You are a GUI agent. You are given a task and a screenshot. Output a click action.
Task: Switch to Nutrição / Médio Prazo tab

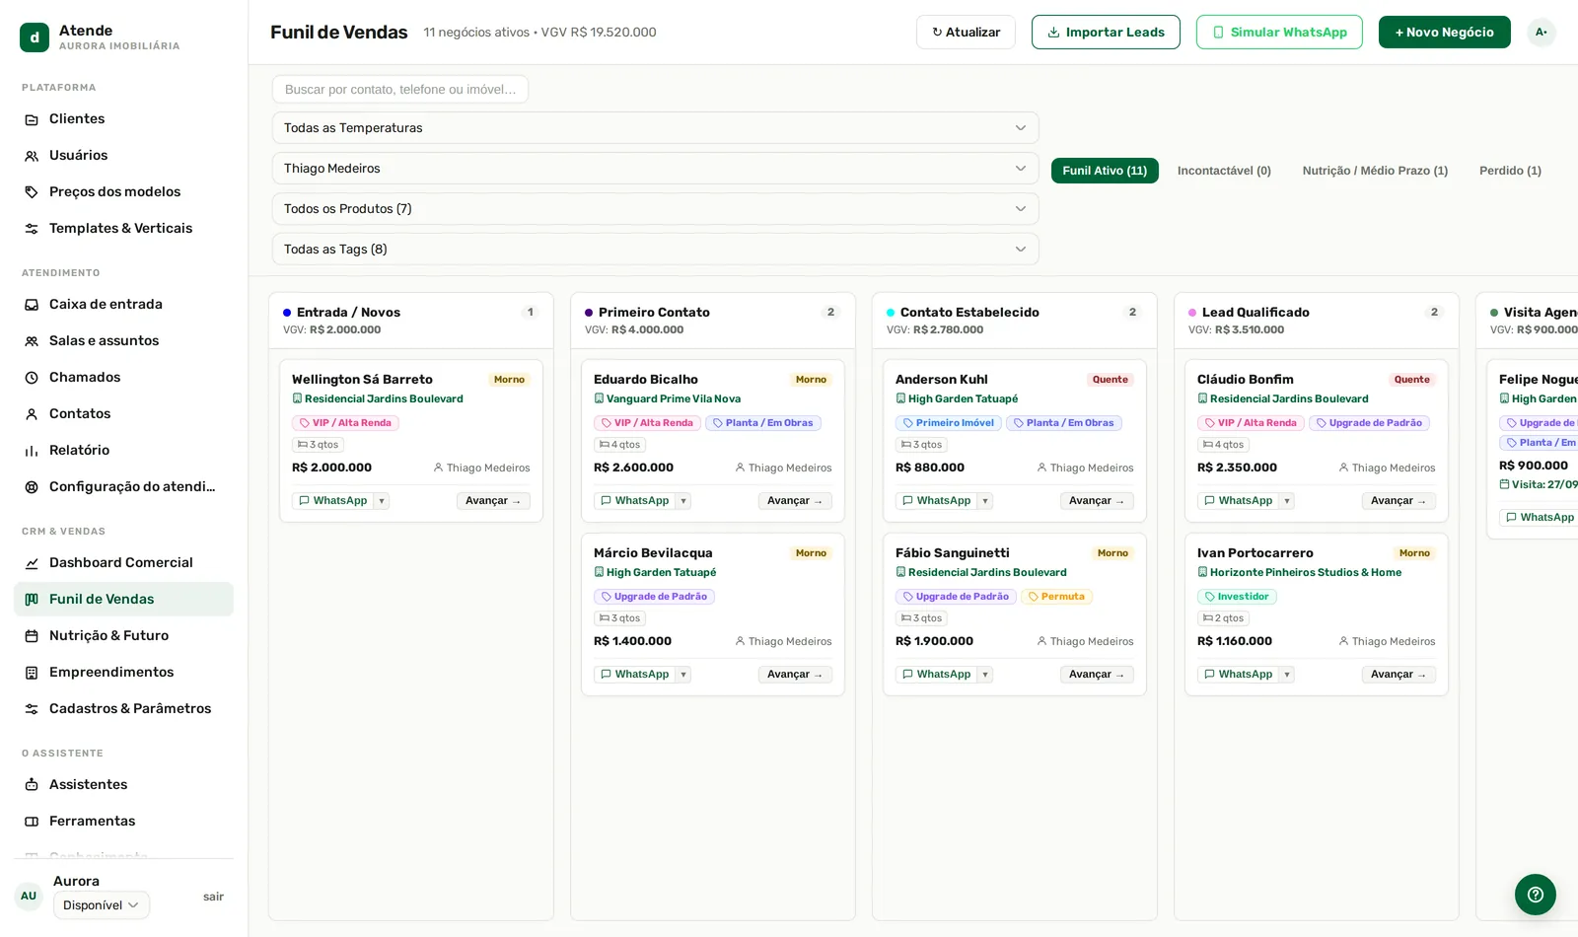click(x=1375, y=171)
